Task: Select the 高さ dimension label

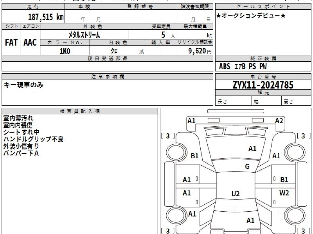Action: click(x=288, y=102)
